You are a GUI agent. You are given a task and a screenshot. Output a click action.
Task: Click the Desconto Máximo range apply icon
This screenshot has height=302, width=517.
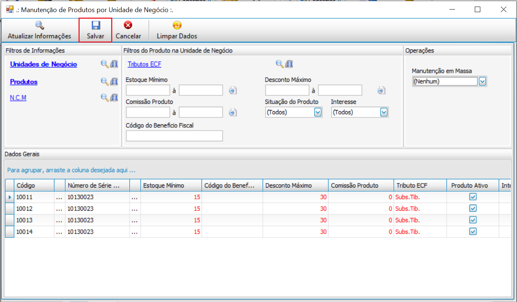click(381, 91)
